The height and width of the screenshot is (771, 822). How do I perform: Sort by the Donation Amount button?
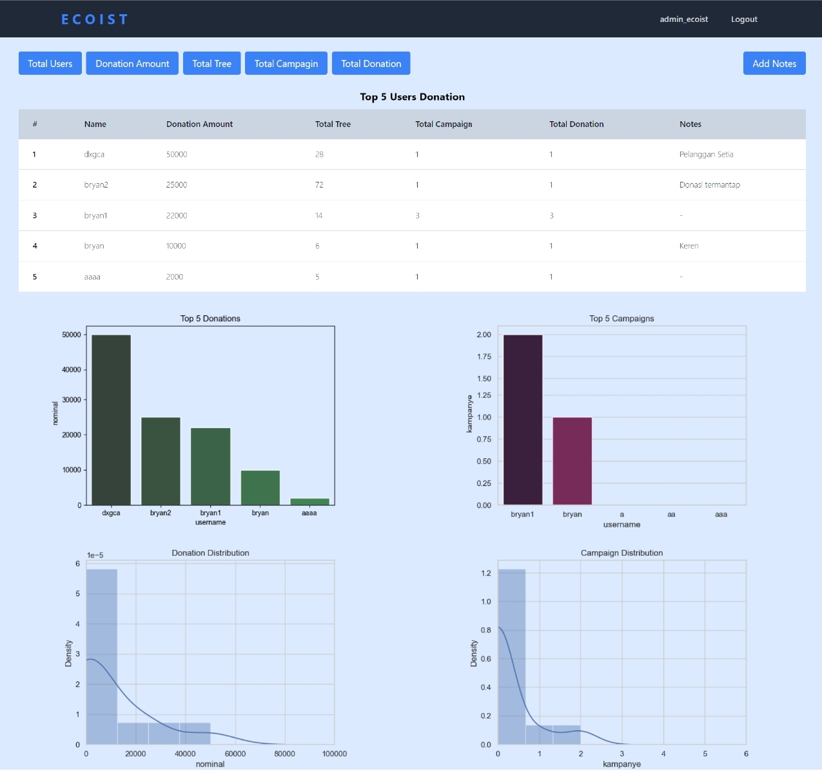click(x=132, y=63)
